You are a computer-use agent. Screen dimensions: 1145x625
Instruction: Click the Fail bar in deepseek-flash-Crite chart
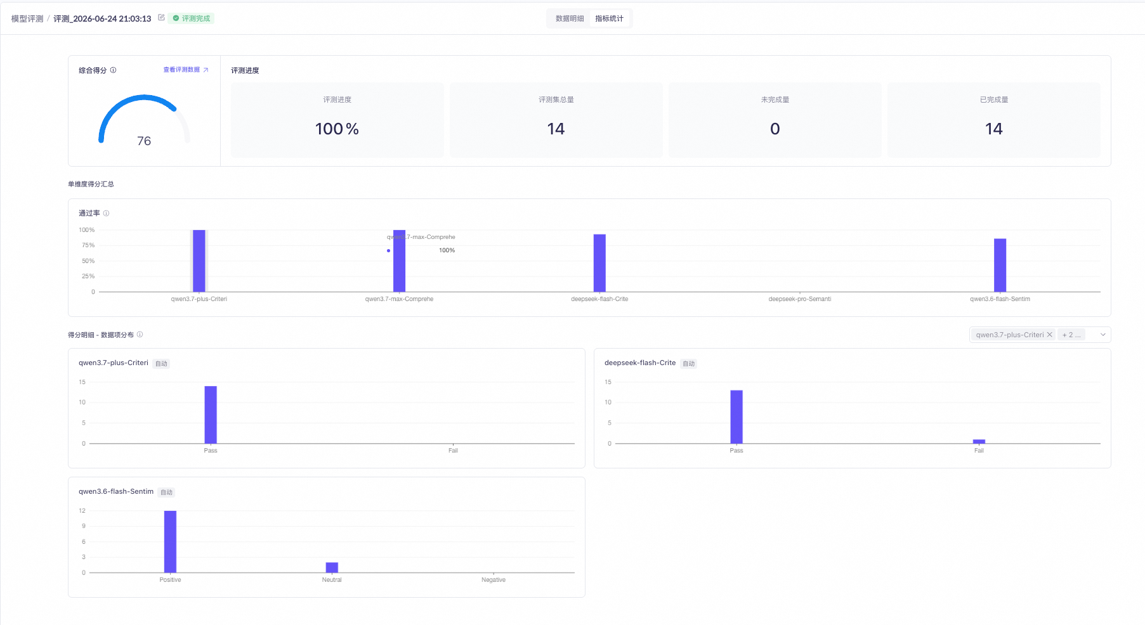tap(979, 441)
